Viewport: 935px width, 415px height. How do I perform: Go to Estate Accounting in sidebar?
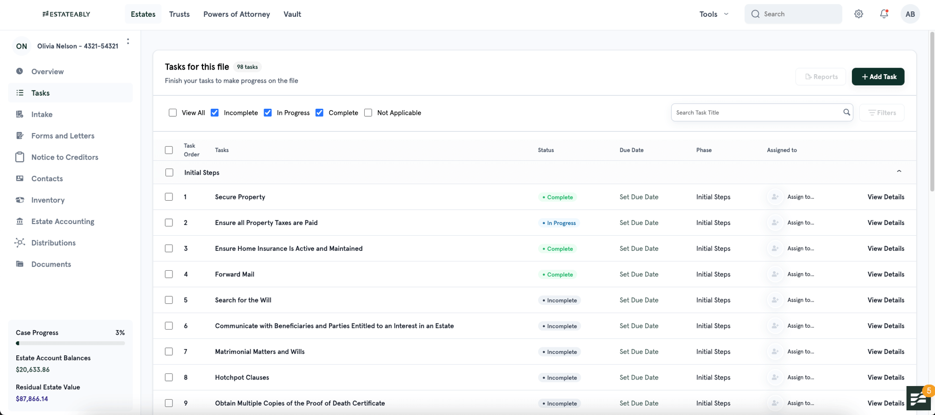tap(63, 221)
